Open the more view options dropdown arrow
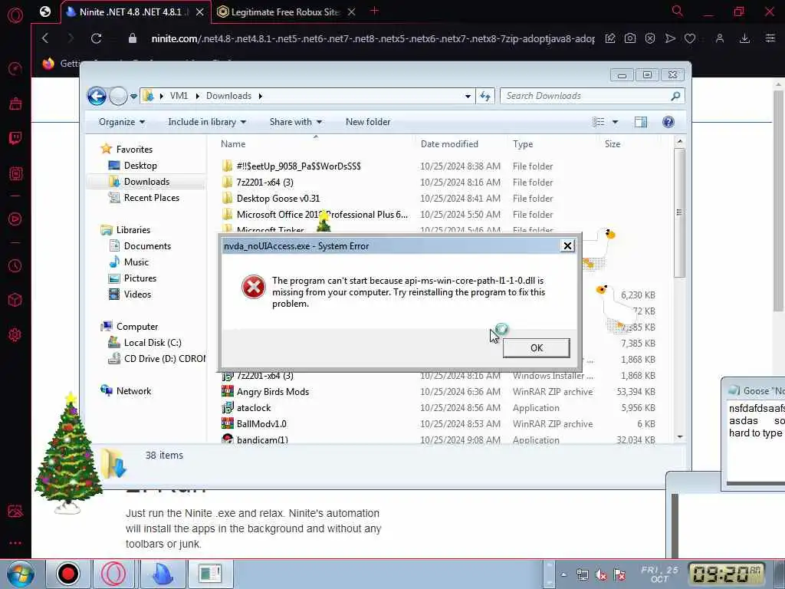 616,122
